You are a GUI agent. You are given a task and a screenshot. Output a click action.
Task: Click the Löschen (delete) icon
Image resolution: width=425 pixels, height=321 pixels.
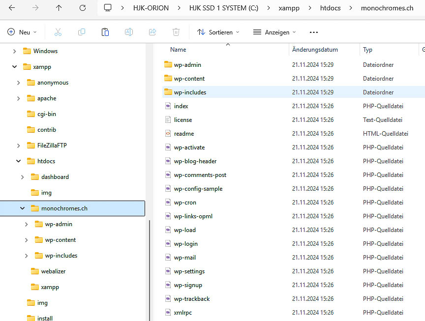(176, 32)
